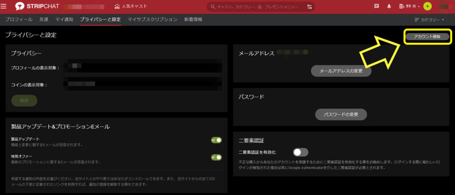This screenshot has height=195, width=455.
Task: Open the 新着情報 tab
Action: point(193,20)
